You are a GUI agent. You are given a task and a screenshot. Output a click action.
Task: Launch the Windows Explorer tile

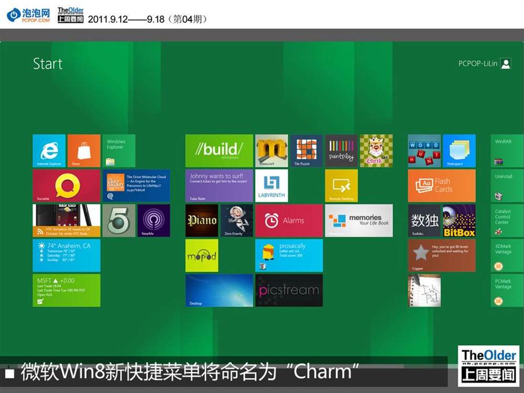(118, 151)
